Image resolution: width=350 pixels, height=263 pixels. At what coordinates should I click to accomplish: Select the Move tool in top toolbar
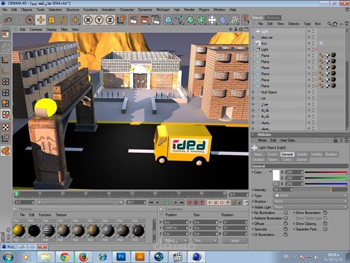(41, 20)
